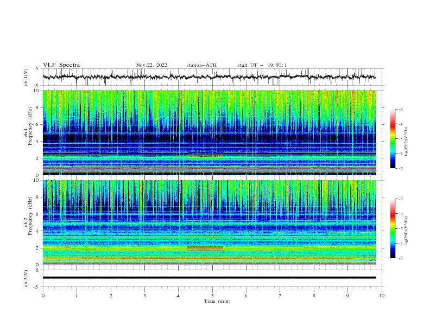Click the "4" tick on the time axis

(178, 296)
